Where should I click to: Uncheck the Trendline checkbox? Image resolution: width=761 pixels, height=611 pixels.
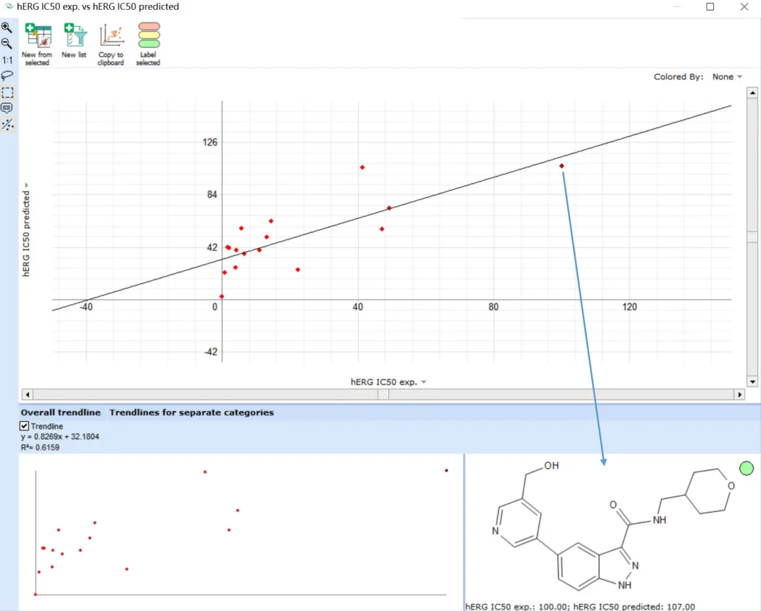click(24, 426)
